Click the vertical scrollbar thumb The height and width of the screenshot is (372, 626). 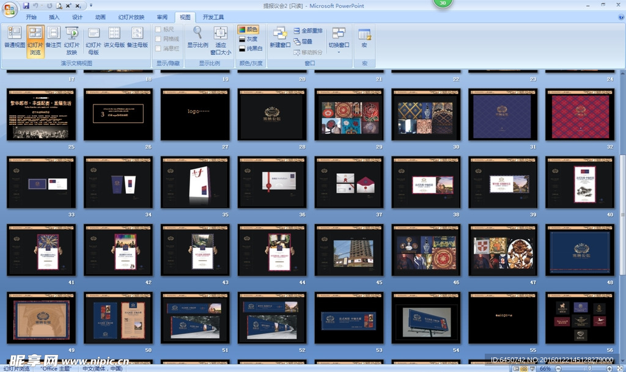click(622, 215)
